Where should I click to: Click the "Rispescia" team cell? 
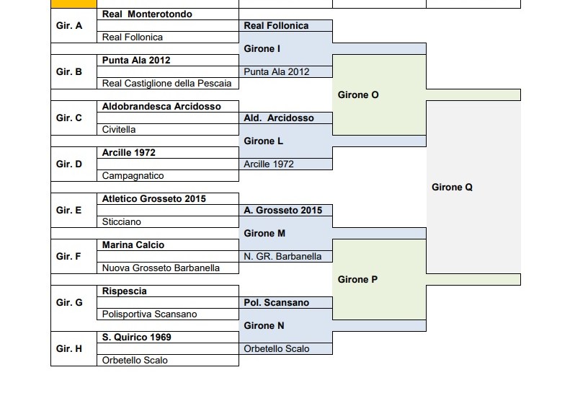point(125,291)
